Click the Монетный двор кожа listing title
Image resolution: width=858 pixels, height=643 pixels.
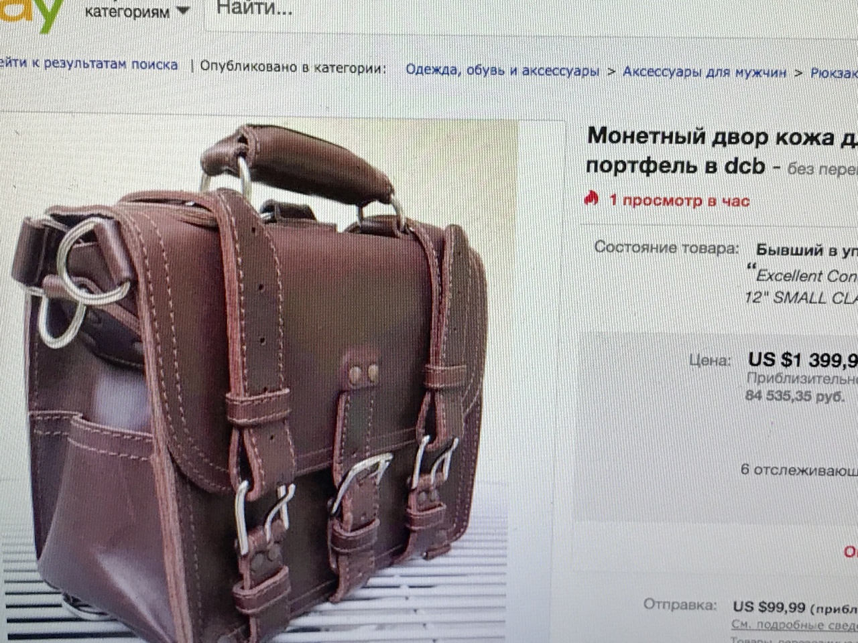722,150
